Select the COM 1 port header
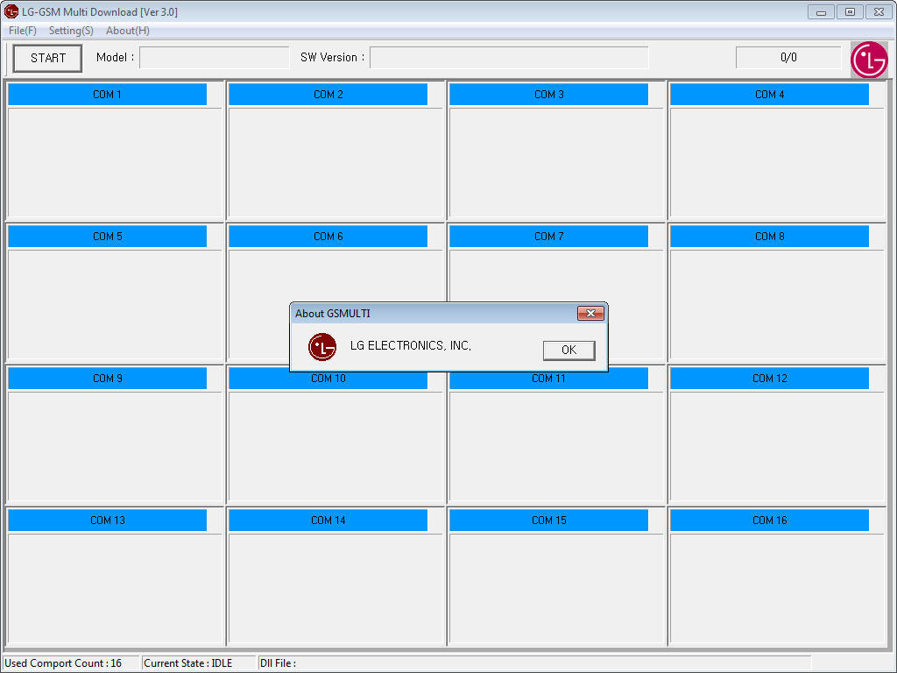The height and width of the screenshot is (673, 897). coord(107,95)
